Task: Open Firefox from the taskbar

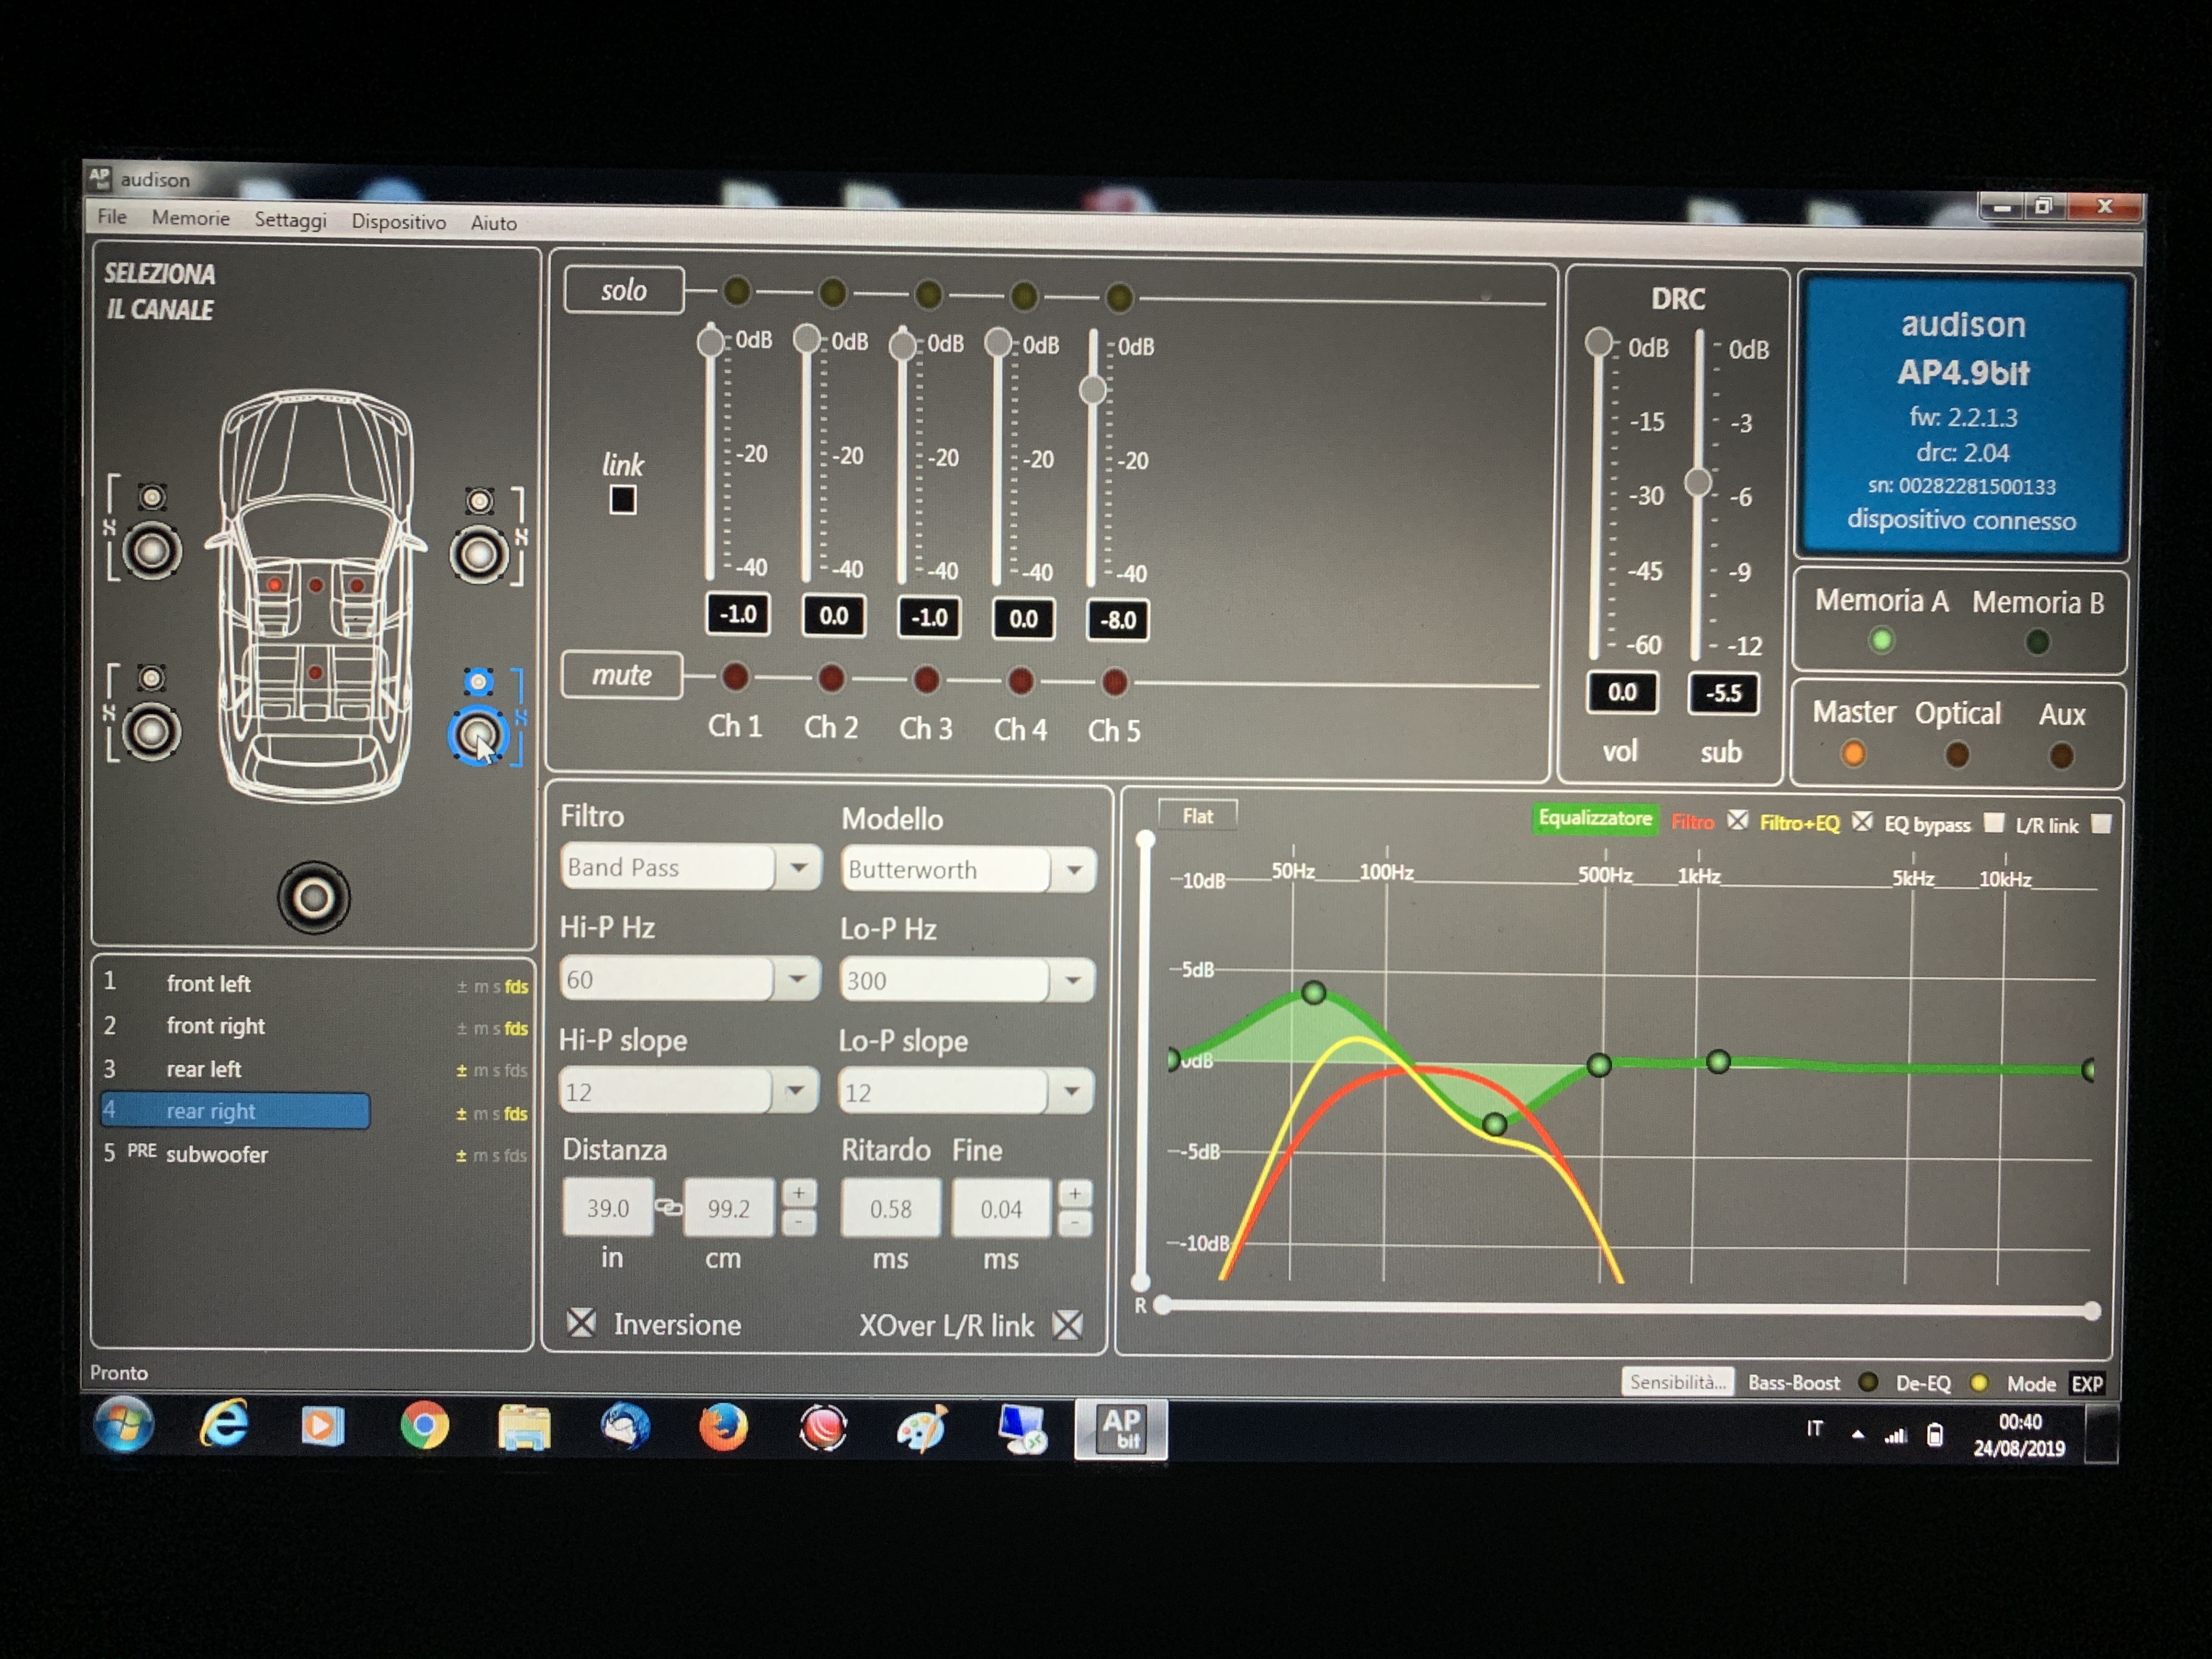Action: pos(723,1426)
